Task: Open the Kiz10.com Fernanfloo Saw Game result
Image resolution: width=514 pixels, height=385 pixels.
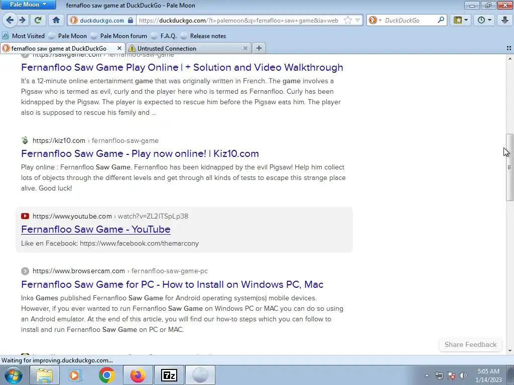Action: 140,153
